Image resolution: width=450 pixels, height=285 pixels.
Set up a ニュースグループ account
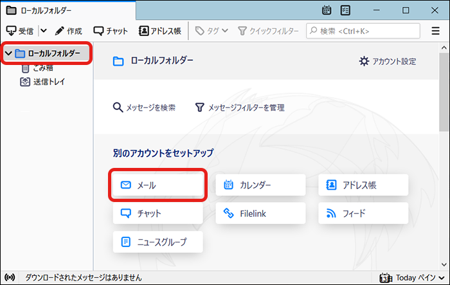(158, 242)
